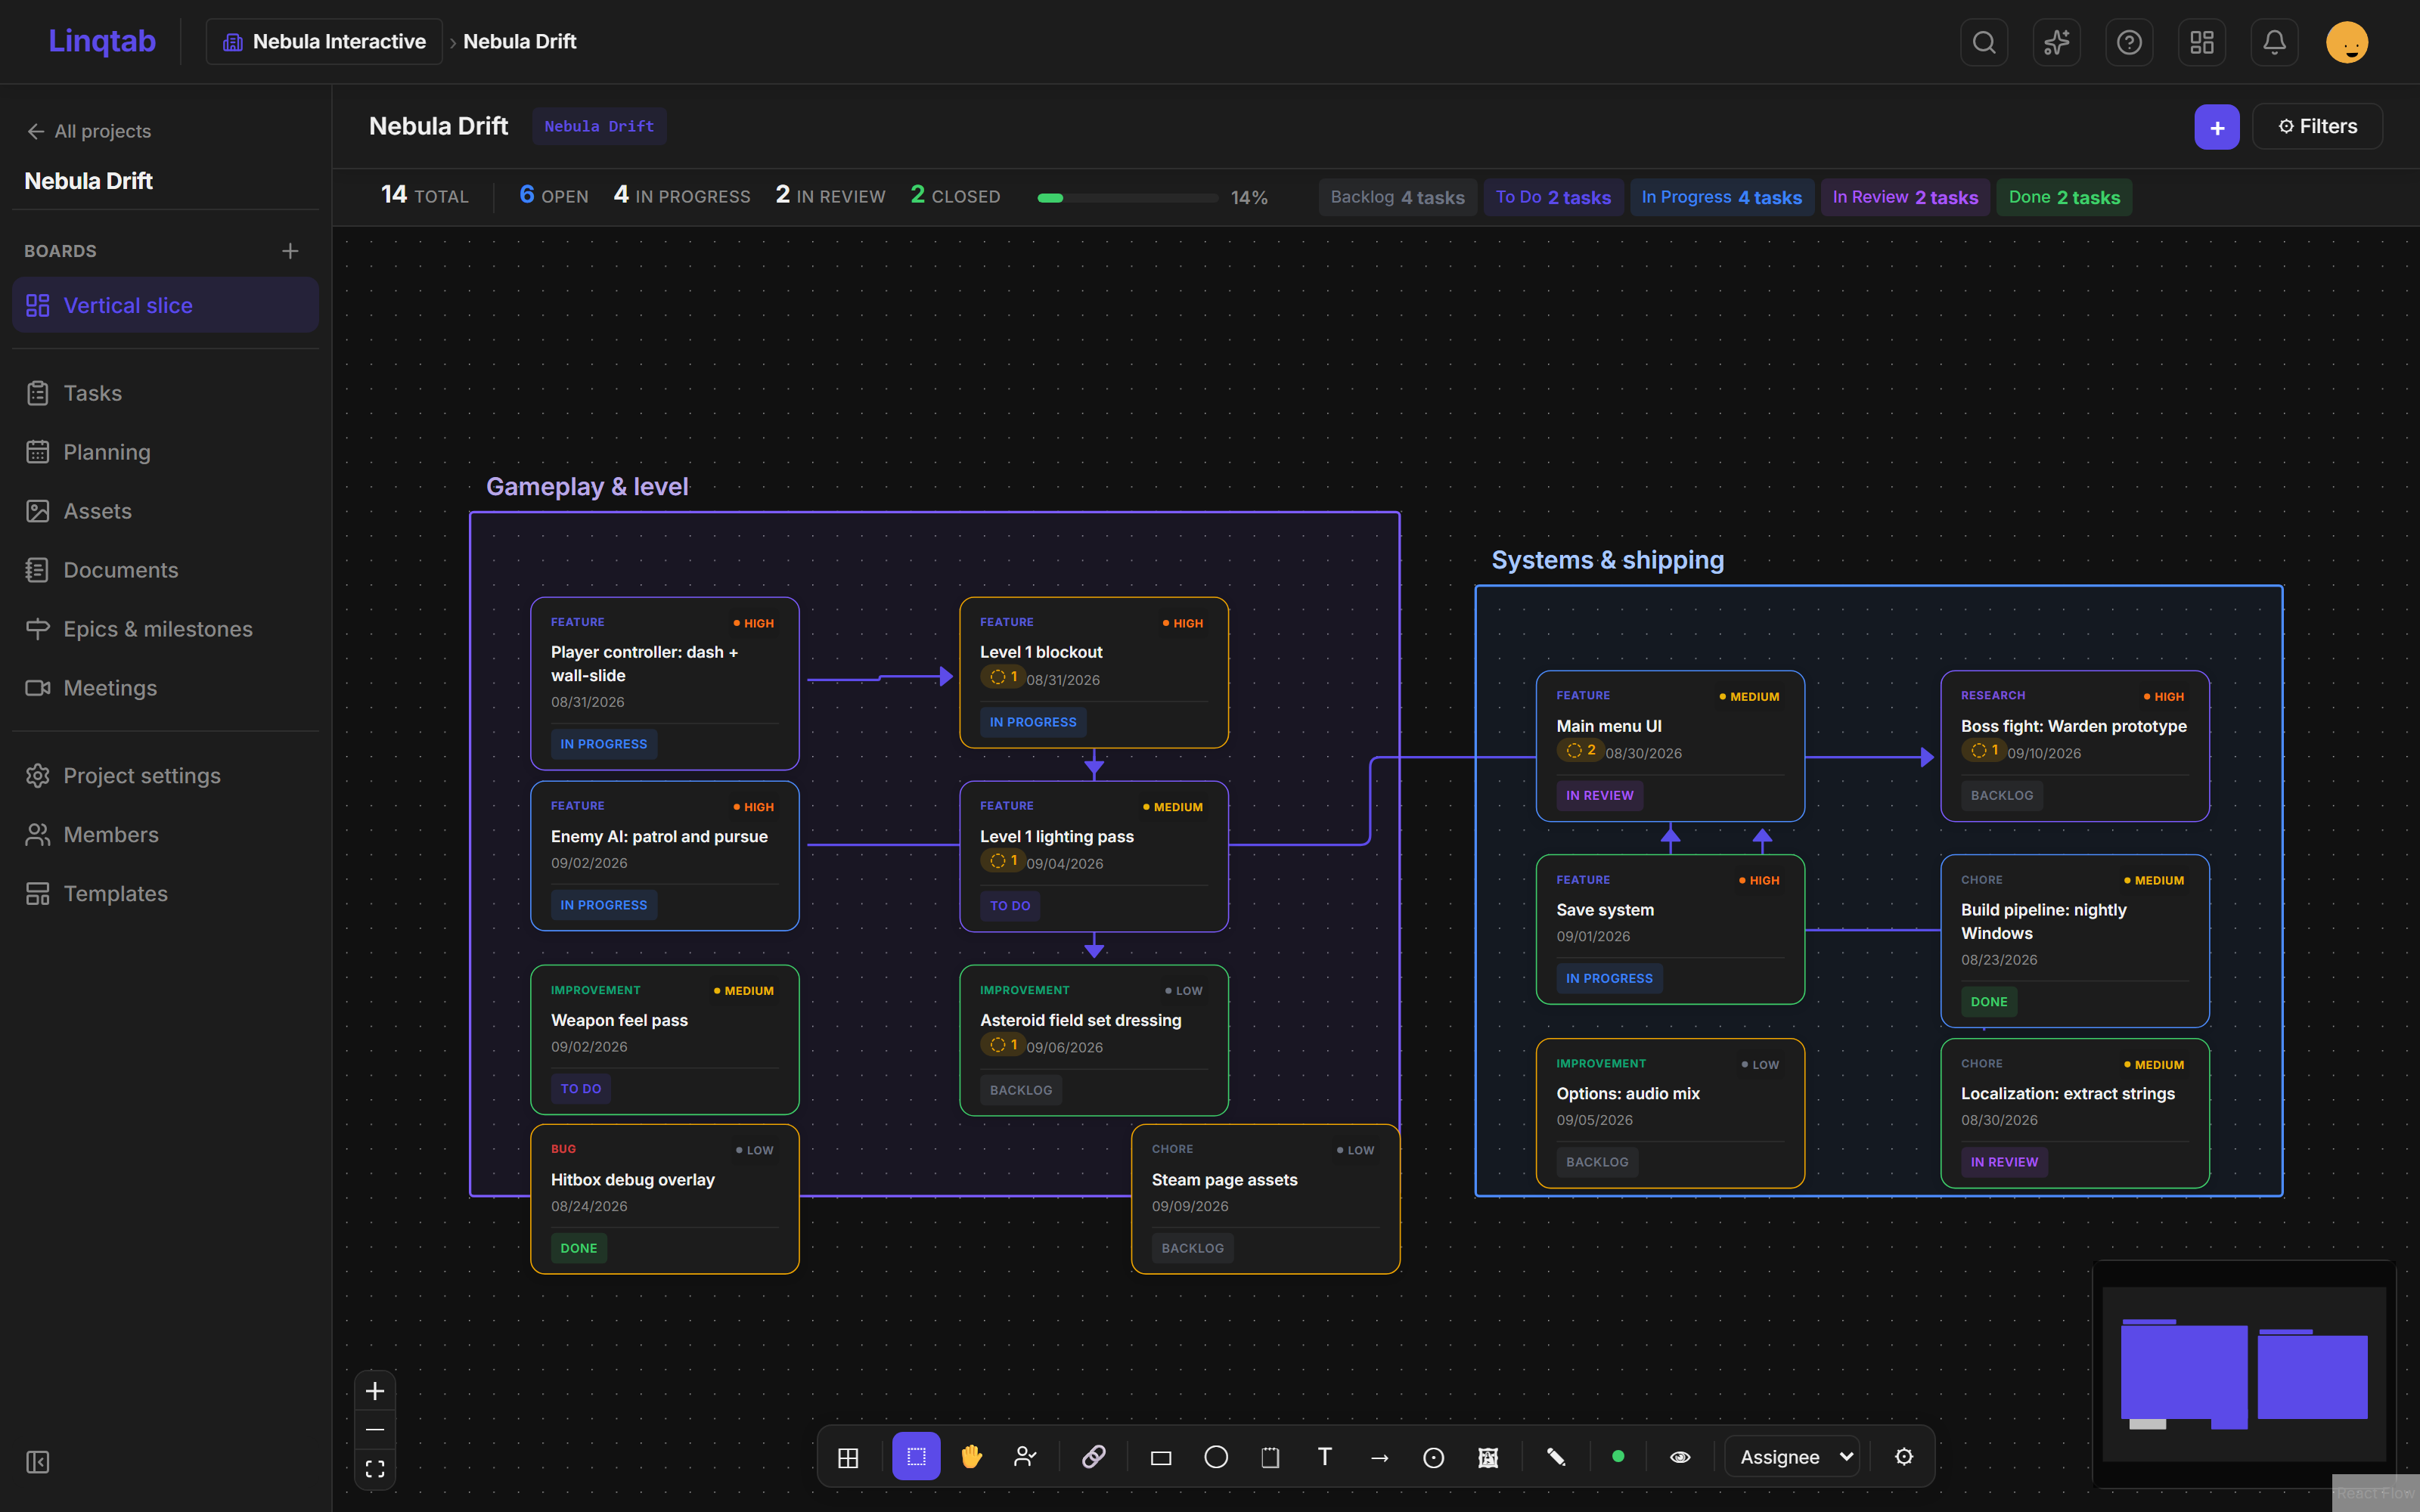
Task: Open the Level 1 blockout card
Action: pyautogui.click(x=1094, y=672)
